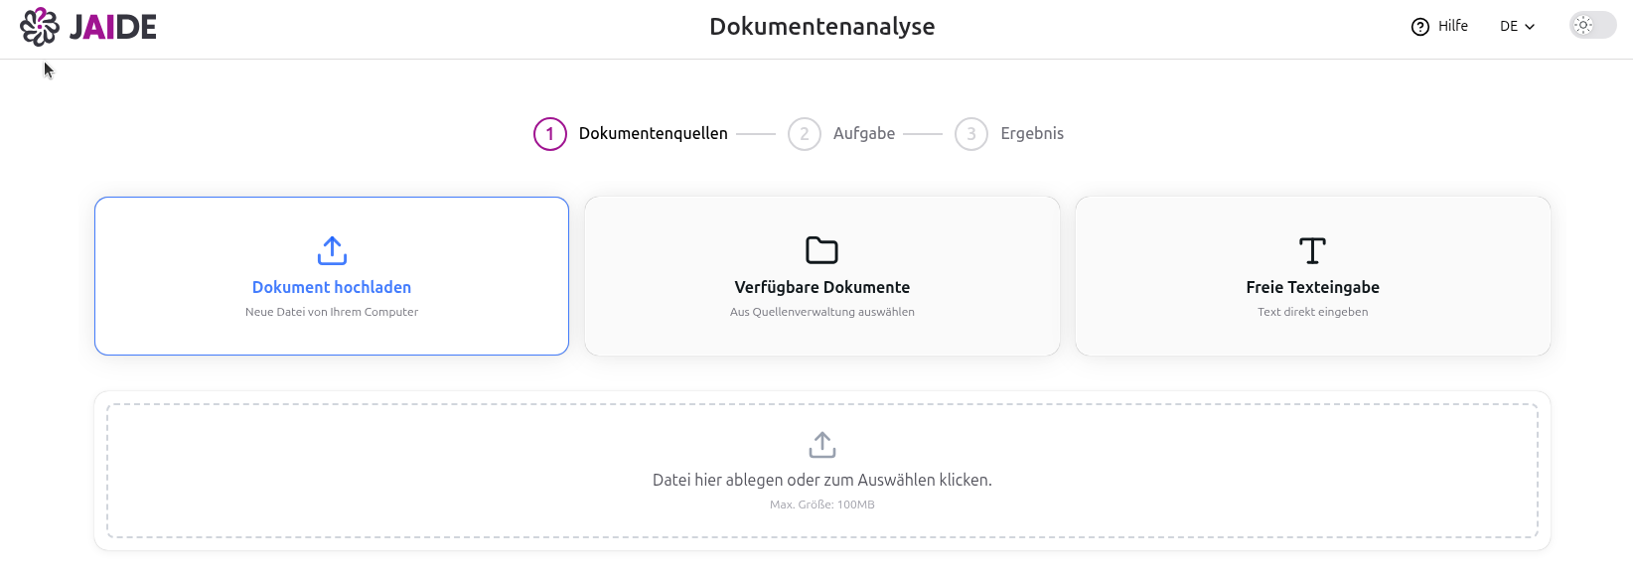
Task: Go to step 3 Ergebnis
Action: (1009, 134)
